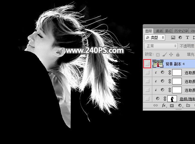Viewport: 195px width, 144px height.
Task: Click the link layers icon
Action: tap(156, 105)
